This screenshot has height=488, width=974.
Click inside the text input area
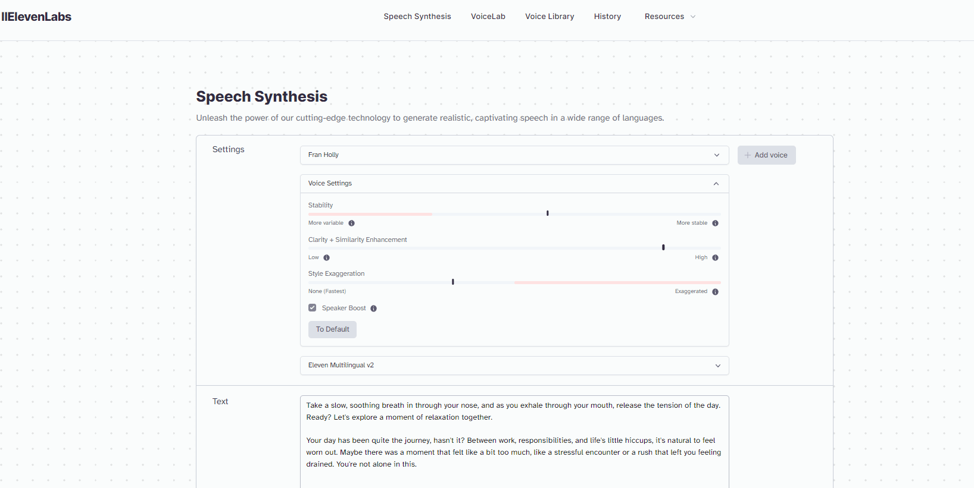click(x=514, y=442)
